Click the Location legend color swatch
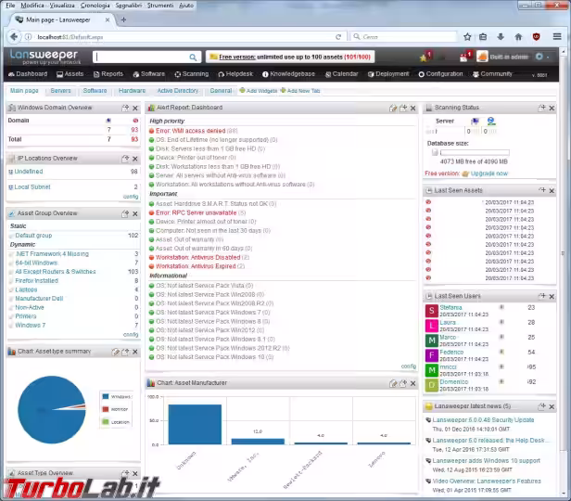Viewport: 571px width, 501px height. (x=106, y=422)
